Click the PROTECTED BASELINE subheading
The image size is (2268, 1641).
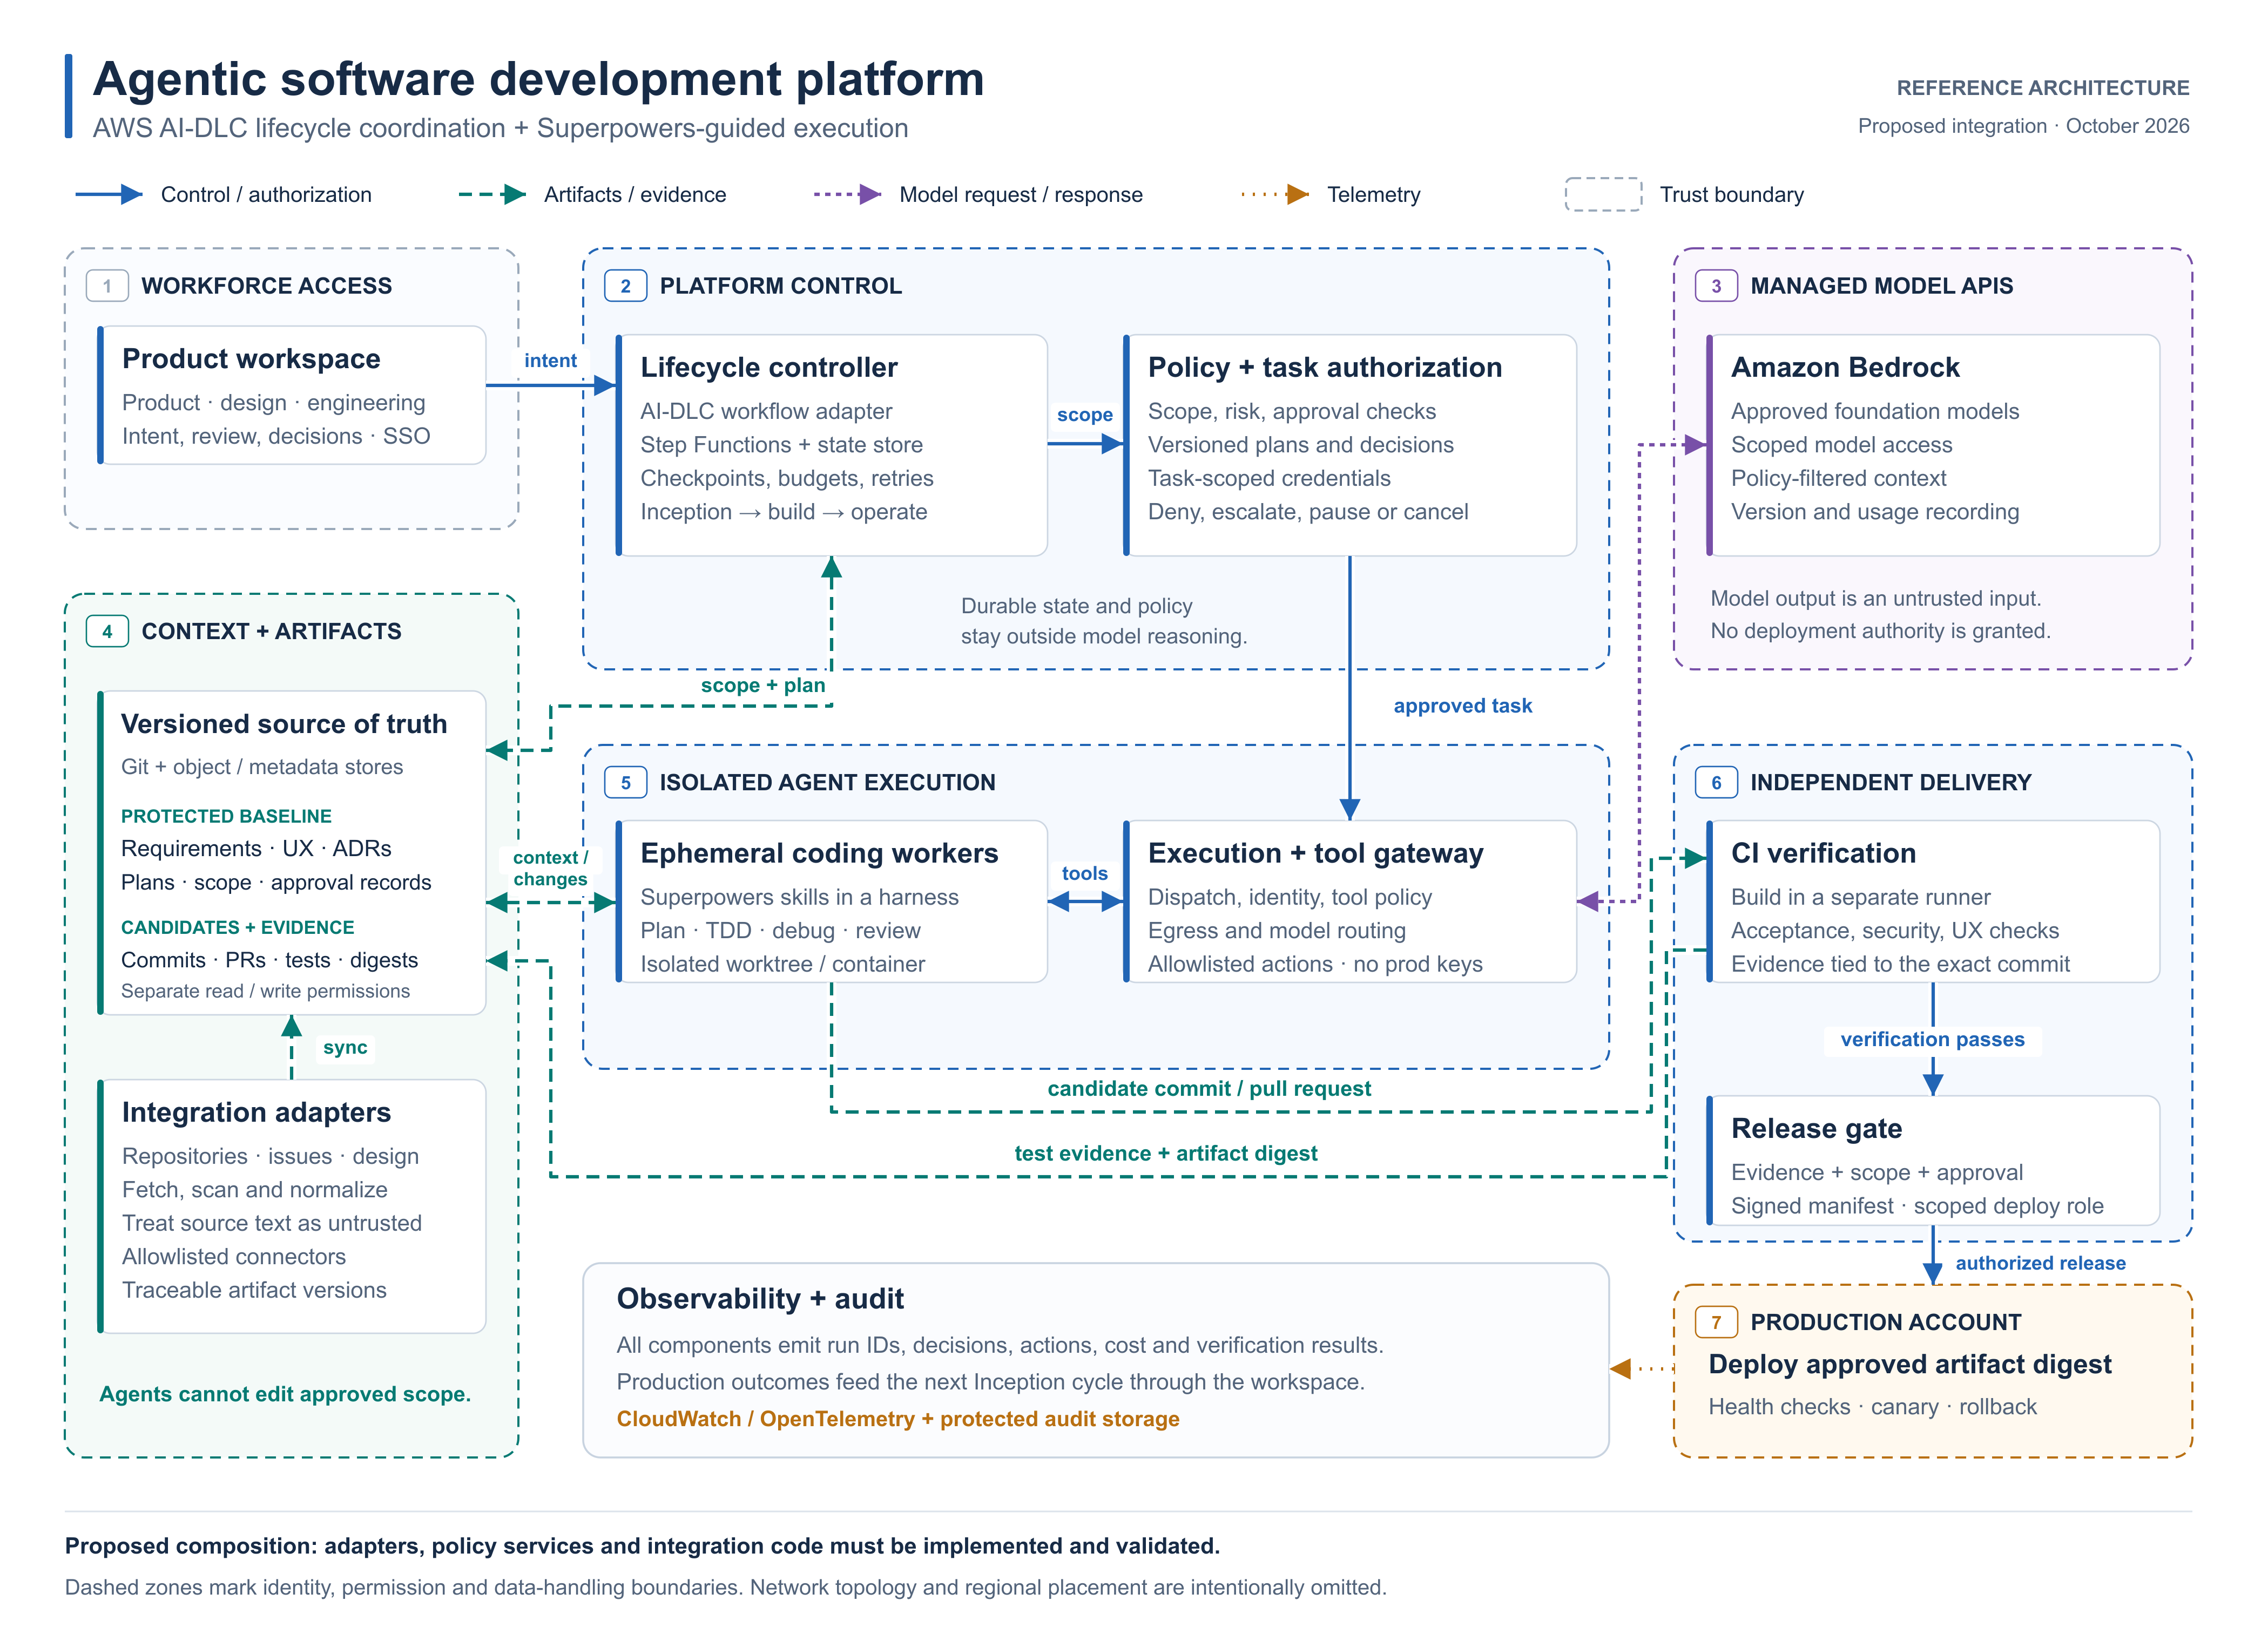click(226, 817)
